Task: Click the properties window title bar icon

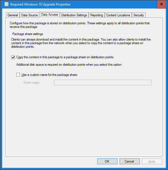Action: (7, 4)
